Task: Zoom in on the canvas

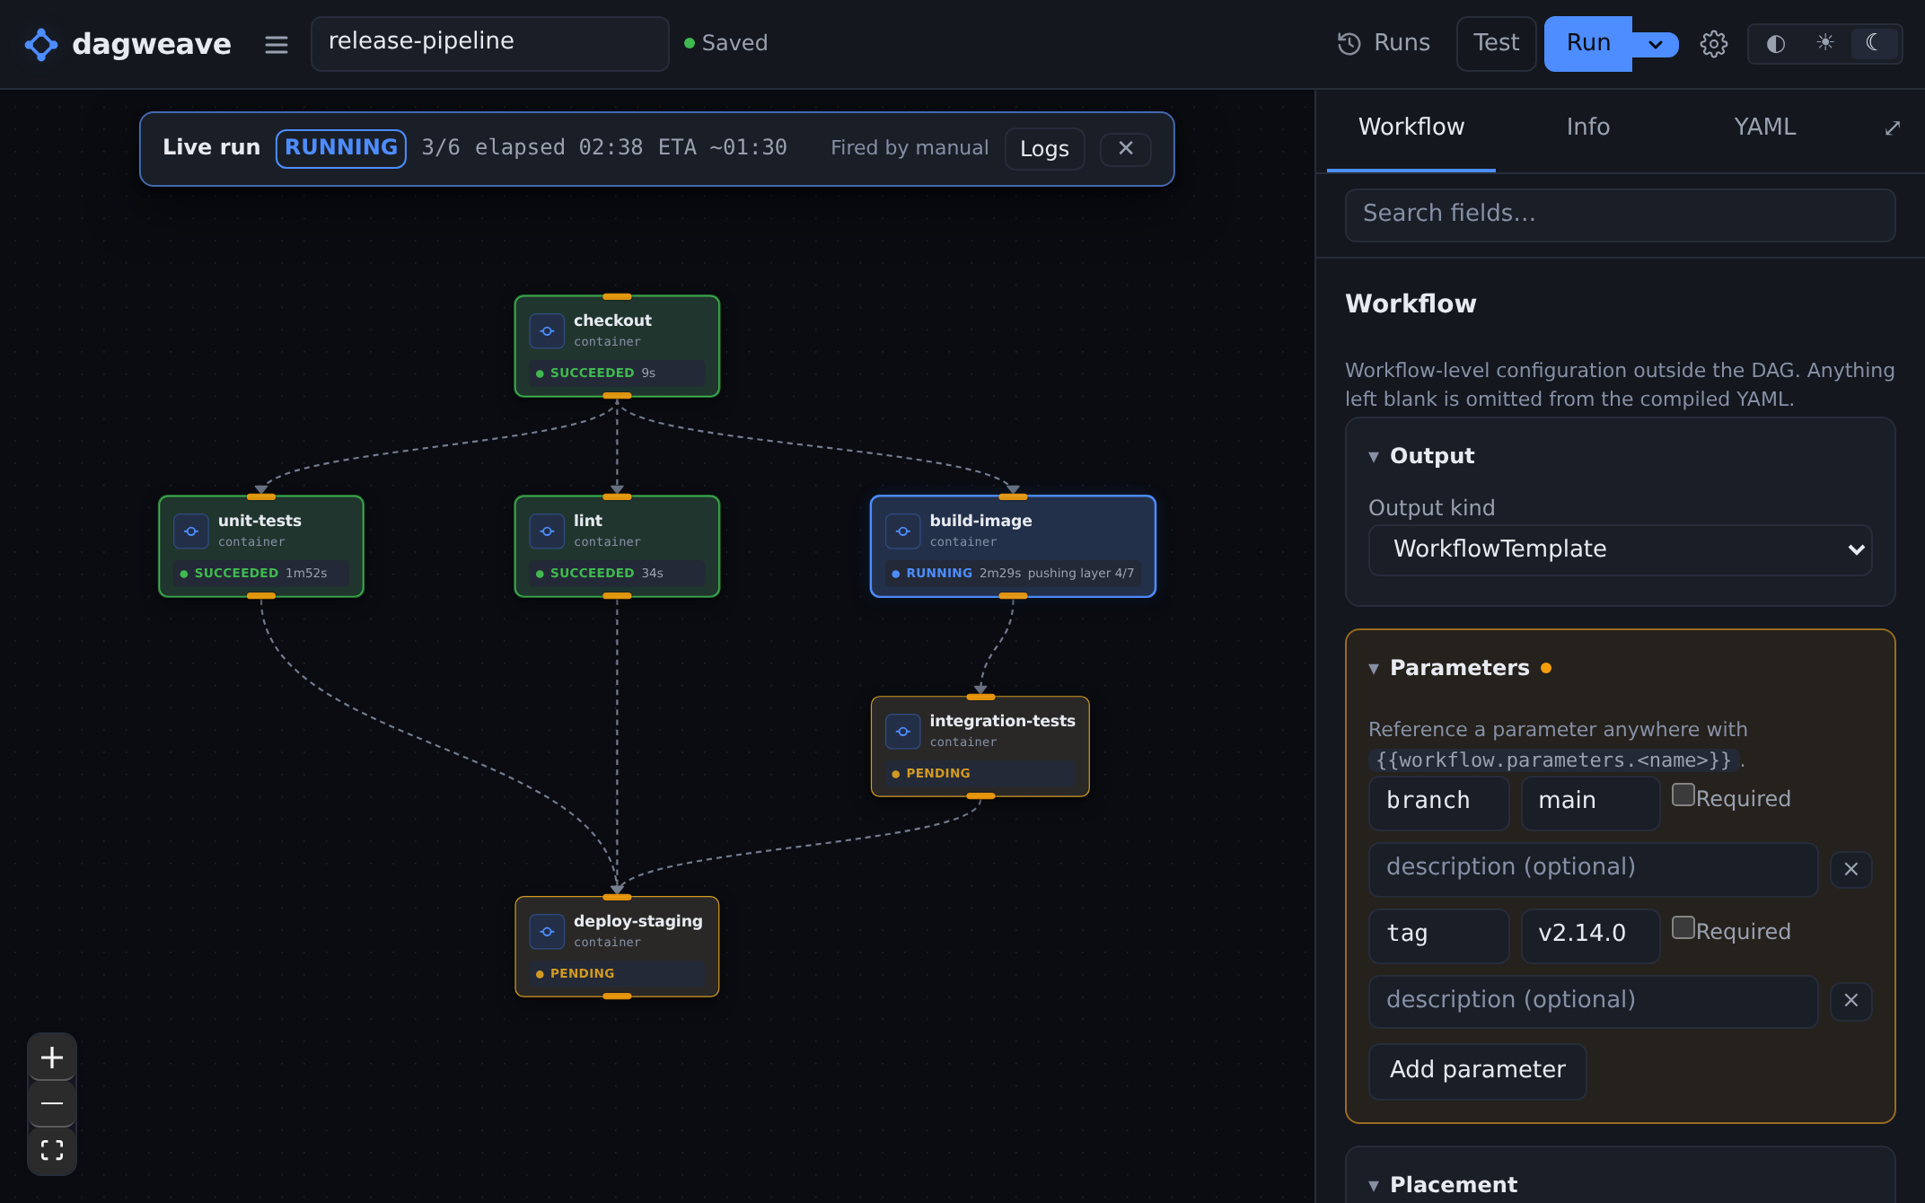Action: pos(52,1058)
